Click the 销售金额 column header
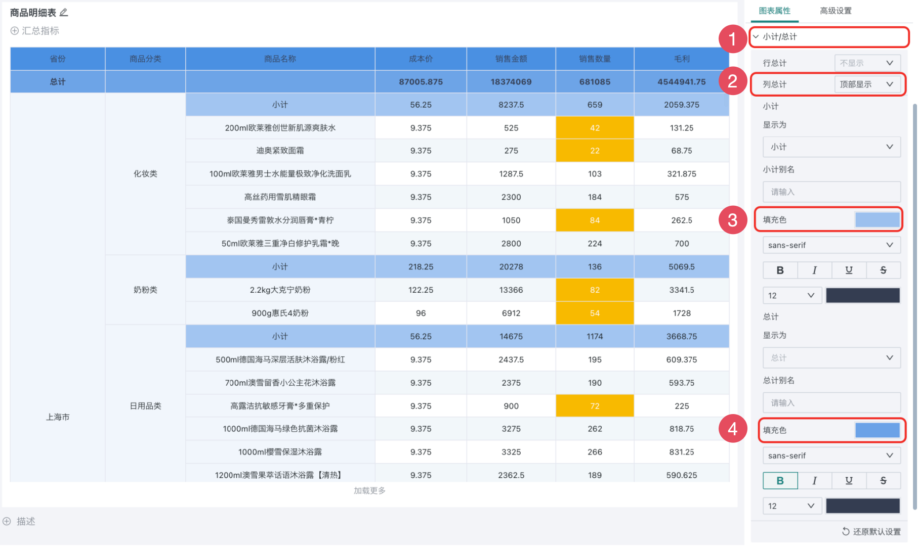 [x=511, y=59]
